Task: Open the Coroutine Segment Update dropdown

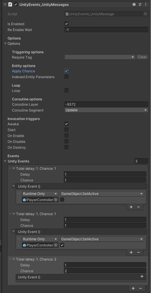Action: click(x=106, y=110)
